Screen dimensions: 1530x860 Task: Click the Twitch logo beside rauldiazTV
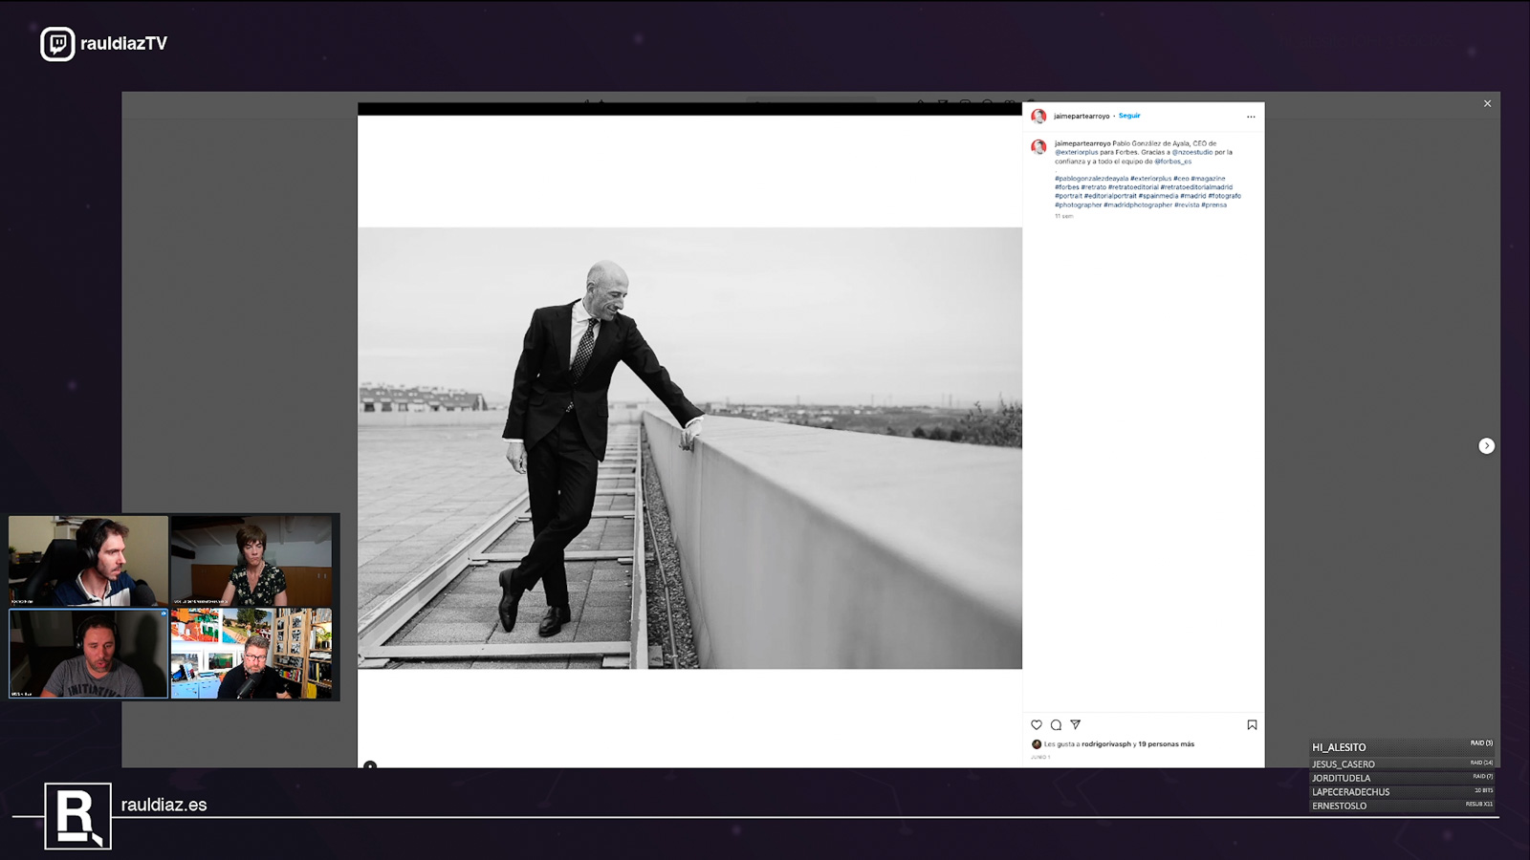coord(57,44)
